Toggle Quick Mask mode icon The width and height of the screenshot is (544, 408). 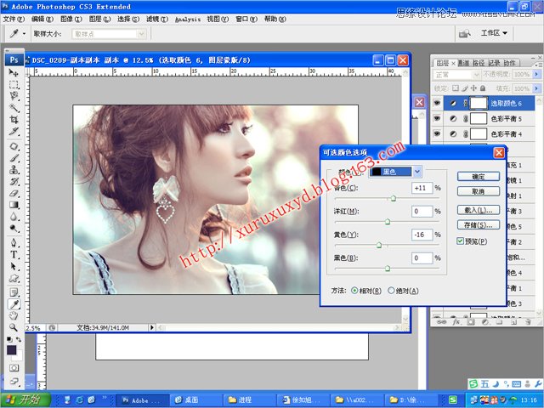(14, 368)
